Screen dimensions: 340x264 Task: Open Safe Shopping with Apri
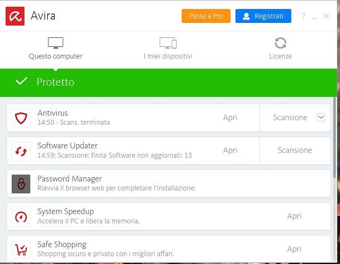click(294, 249)
